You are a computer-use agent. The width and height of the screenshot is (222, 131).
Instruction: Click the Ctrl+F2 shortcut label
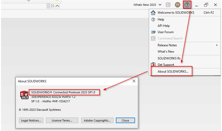(x=209, y=13)
